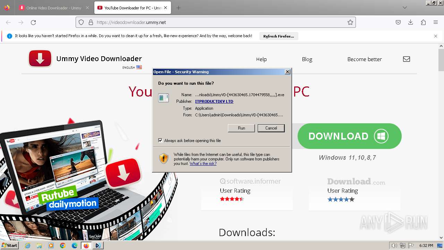The height and width of the screenshot is (250, 444).
Task: Click the info icon in notification bar
Action: (9, 36)
